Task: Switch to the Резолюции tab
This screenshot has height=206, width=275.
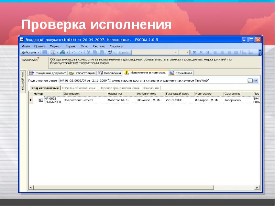Action: pyautogui.click(x=110, y=73)
